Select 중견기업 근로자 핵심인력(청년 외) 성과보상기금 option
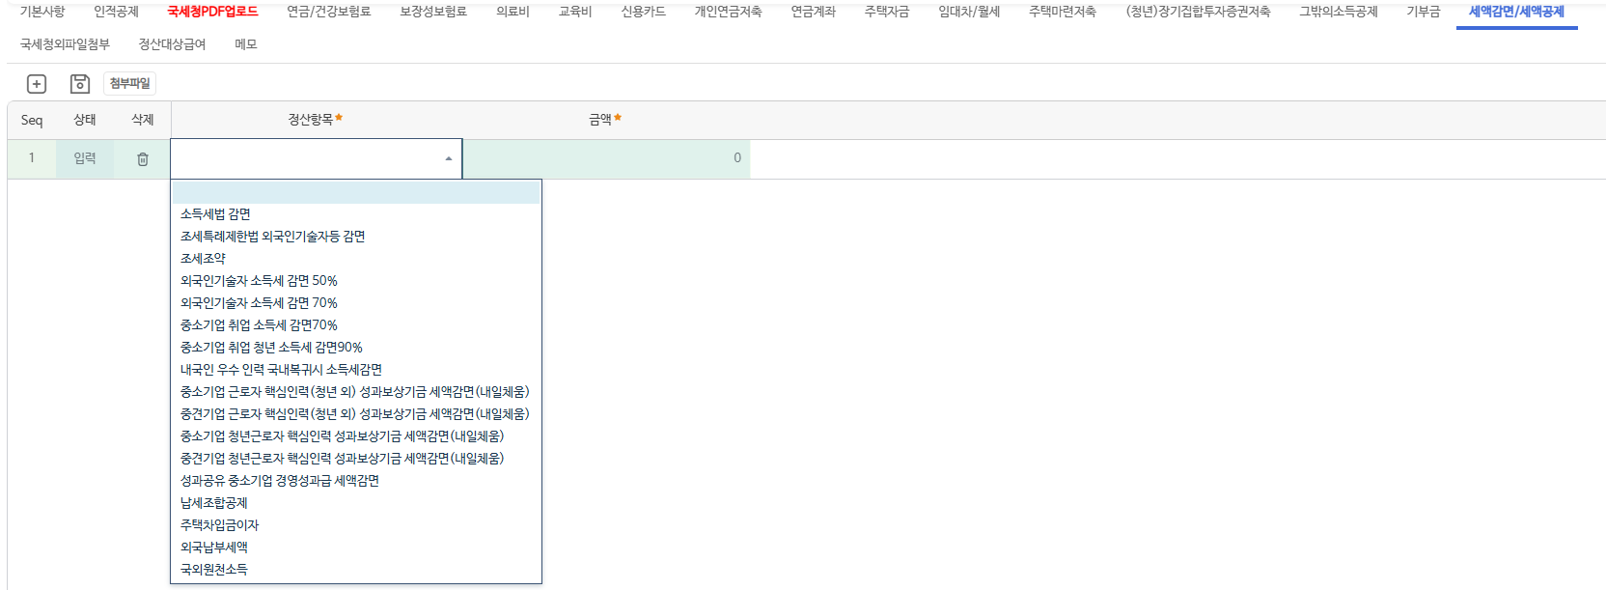The image size is (1606, 590). point(356,414)
